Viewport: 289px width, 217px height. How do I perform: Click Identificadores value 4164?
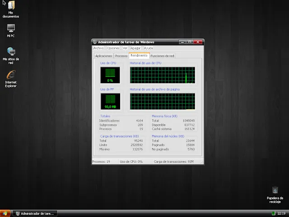tap(140, 121)
